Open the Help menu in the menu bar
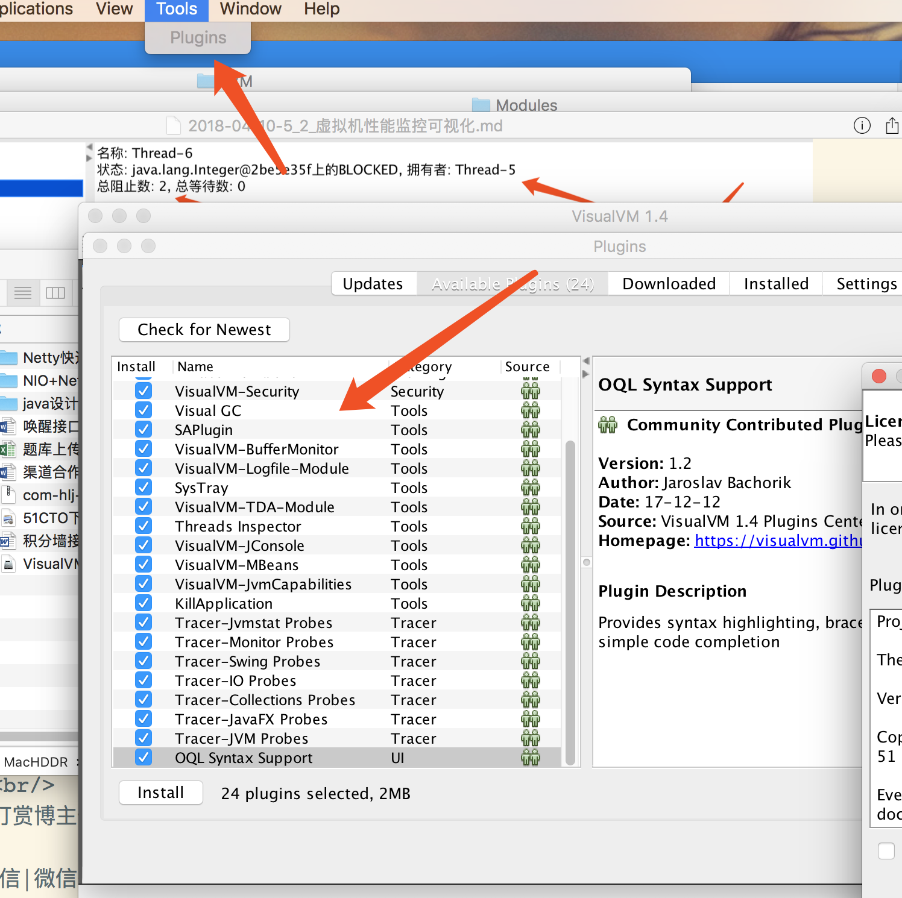Screen dimensions: 902x898 [x=322, y=9]
